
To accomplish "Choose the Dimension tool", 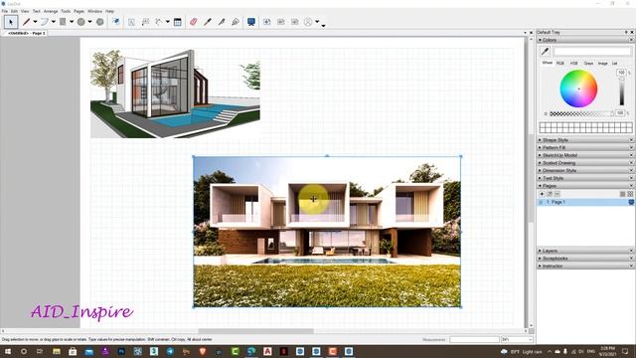I will pos(159,22).
